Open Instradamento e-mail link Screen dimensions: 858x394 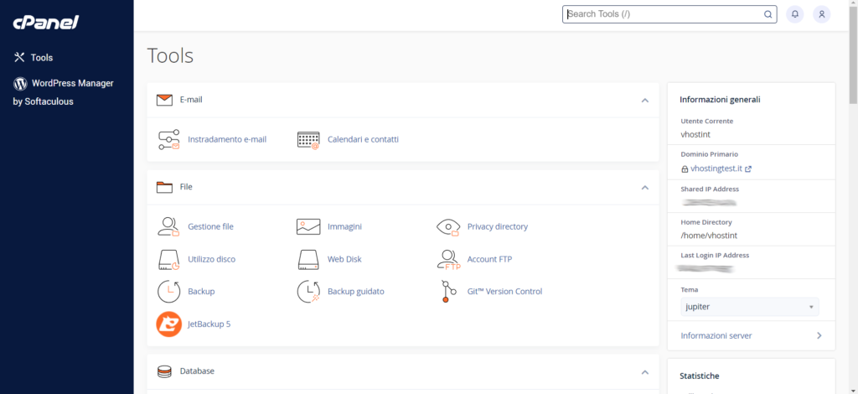[x=227, y=139]
